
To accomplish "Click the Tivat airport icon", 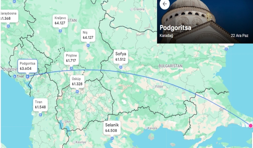I will pos(15,76).
